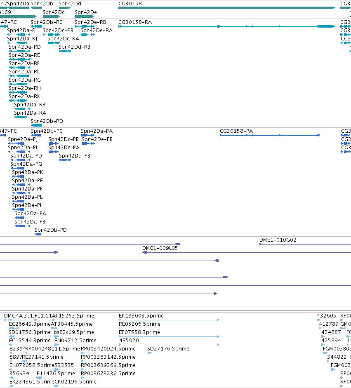Click the Spn42Dc gene label
Screen dimensions: 351x388
[x=54, y=12]
